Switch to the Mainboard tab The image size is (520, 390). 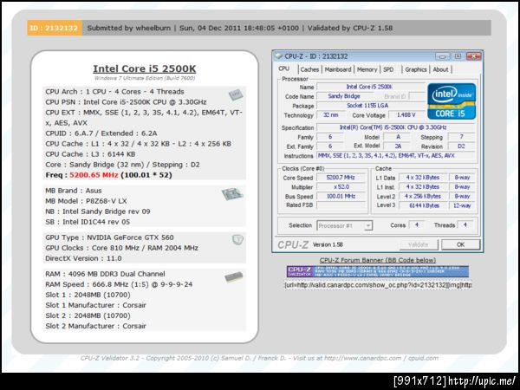tap(338, 69)
